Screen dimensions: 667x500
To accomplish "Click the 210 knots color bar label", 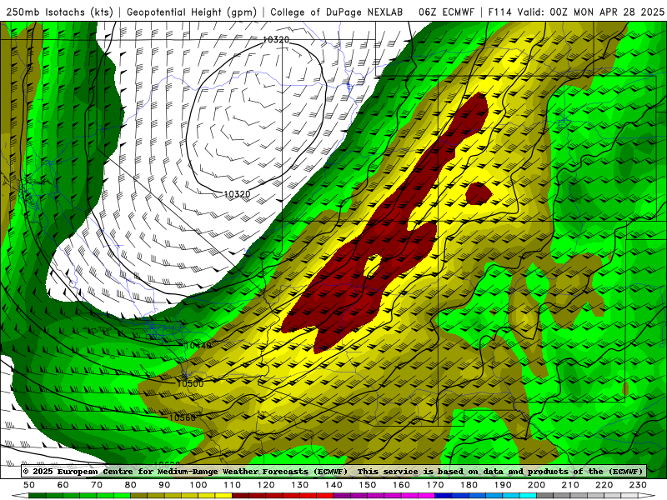I will point(570,485).
